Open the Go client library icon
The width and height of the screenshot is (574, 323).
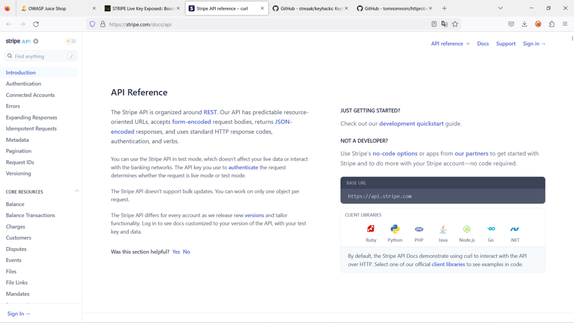[491, 229]
